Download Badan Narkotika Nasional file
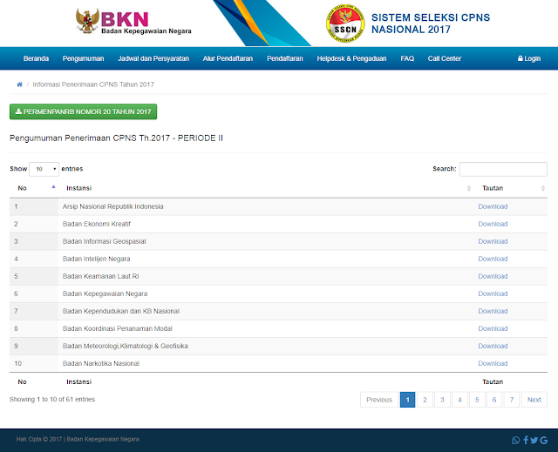The width and height of the screenshot is (558, 452). coord(493,363)
